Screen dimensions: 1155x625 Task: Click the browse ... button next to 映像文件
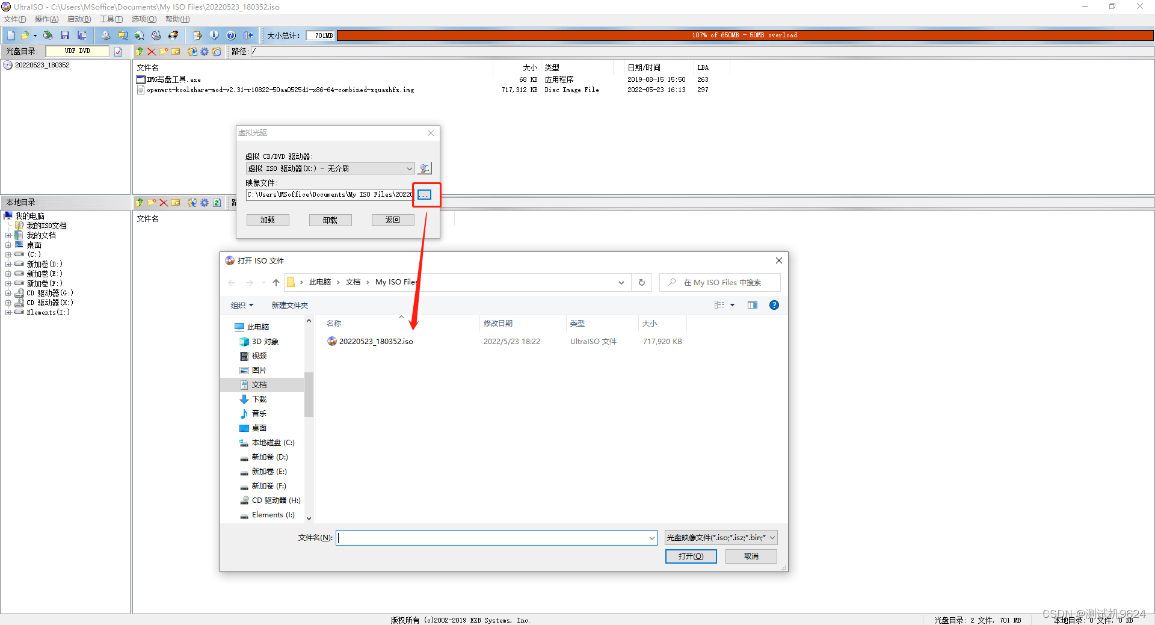425,195
